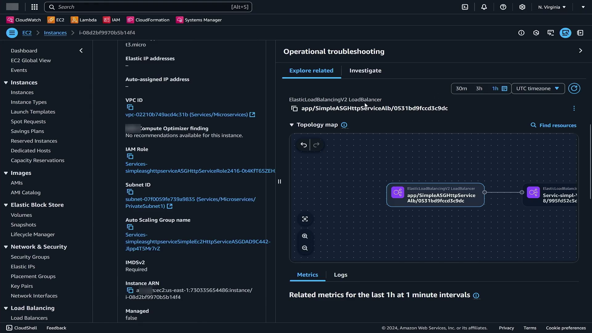The width and height of the screenshot is (592, 333).
Task: Switch to the Investigate tab
Action: tap(365, 71)
